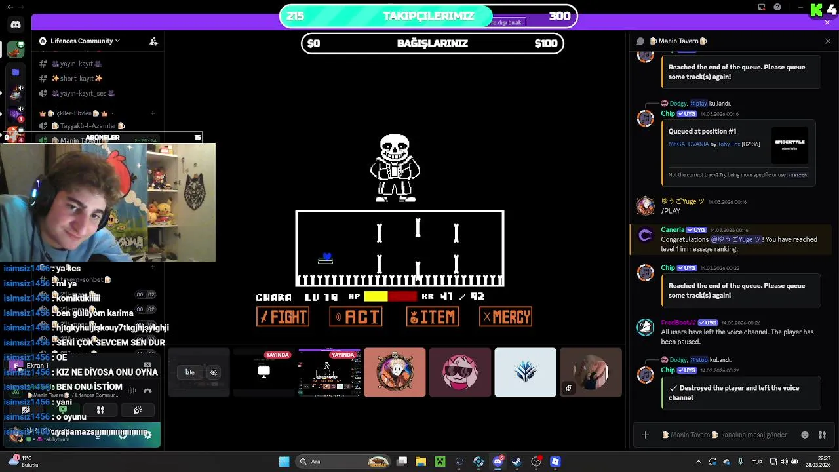The height and width of the screenshot is (472, 839).
Task: Close the Manin Tavern chat panel
Action: (x=828, y=41)
